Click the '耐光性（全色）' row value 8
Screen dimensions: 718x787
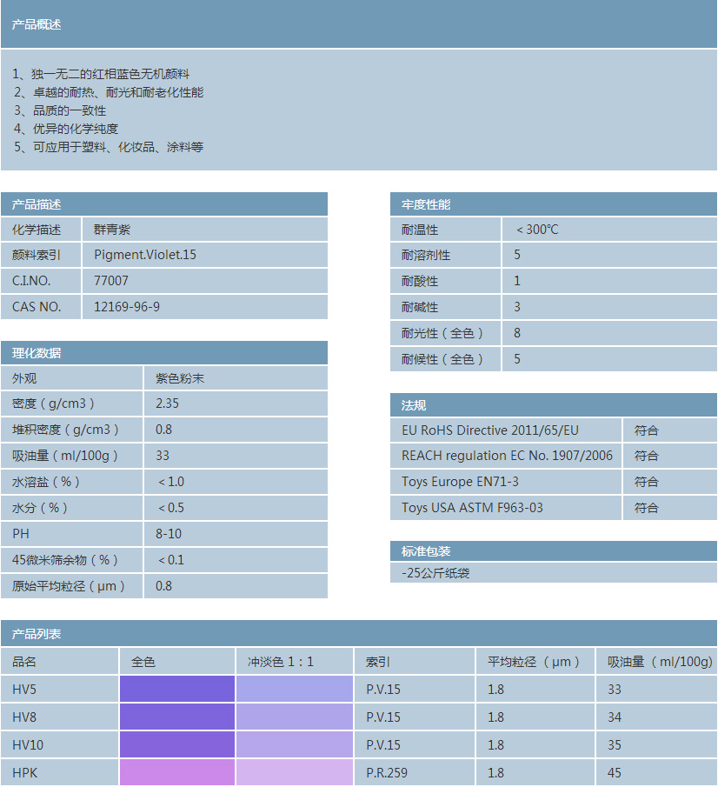[517, 333]
